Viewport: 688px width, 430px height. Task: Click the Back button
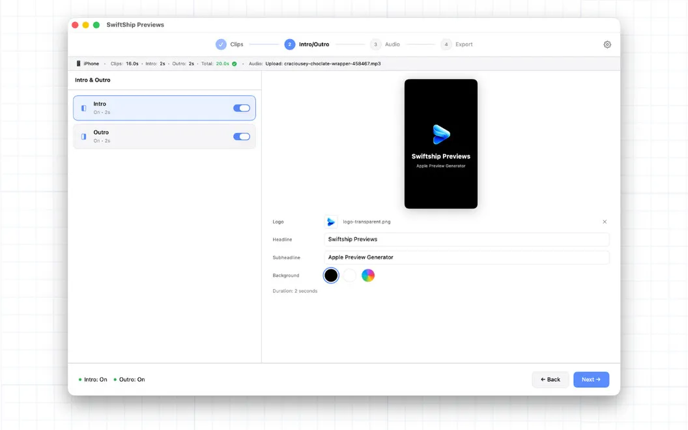[x=551, y=380]
